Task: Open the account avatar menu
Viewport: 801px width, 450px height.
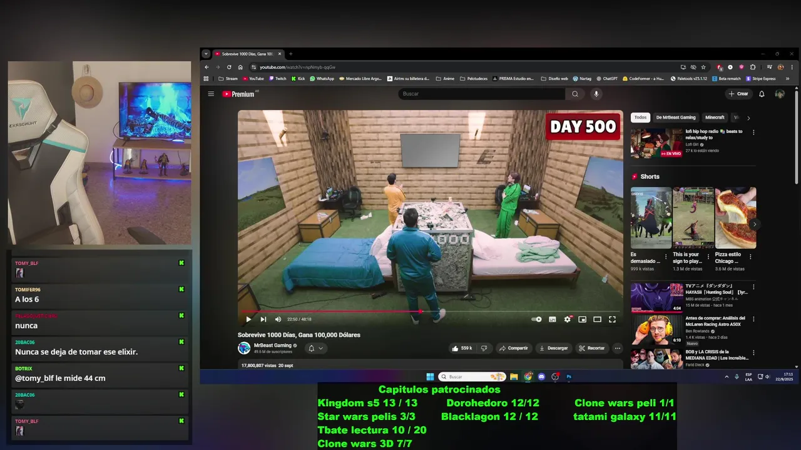Action: 780,94
